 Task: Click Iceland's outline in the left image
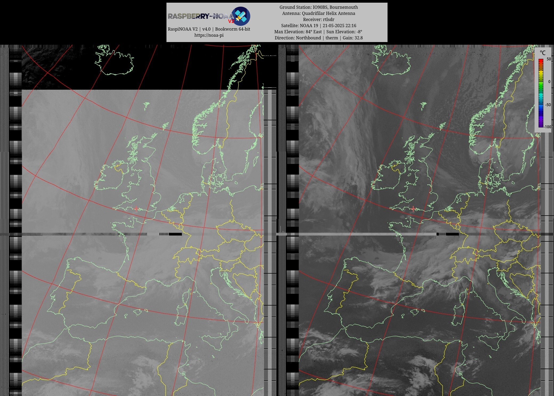115,60
